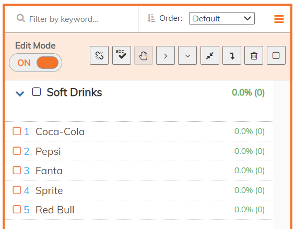295x229 pixels.
Task: Click the right chevron toolbar button
Action: (x=166, y=55)
